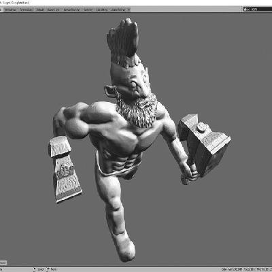The width and height of the screenshot is (272, 272).
Task: Select the short tab just after Sculpting
Action: [x=40, y=10]
